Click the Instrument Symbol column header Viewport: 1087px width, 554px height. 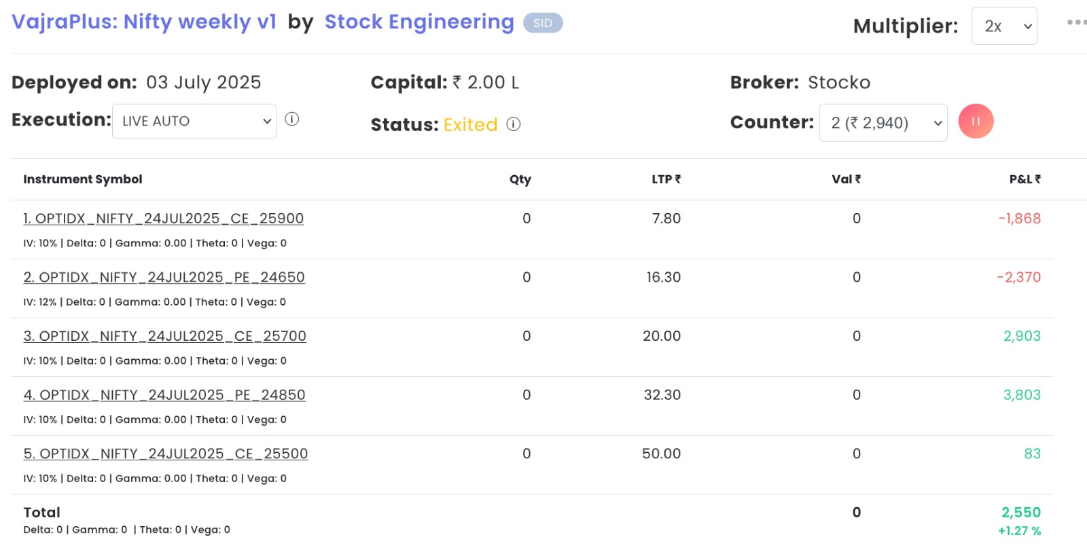coord(83,179)
